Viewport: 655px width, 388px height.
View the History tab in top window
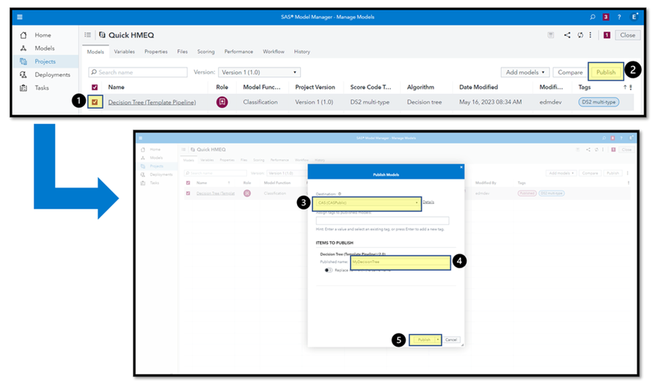(302, 52)
